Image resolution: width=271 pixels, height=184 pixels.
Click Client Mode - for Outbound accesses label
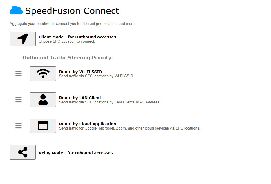[x=77, y=37]
